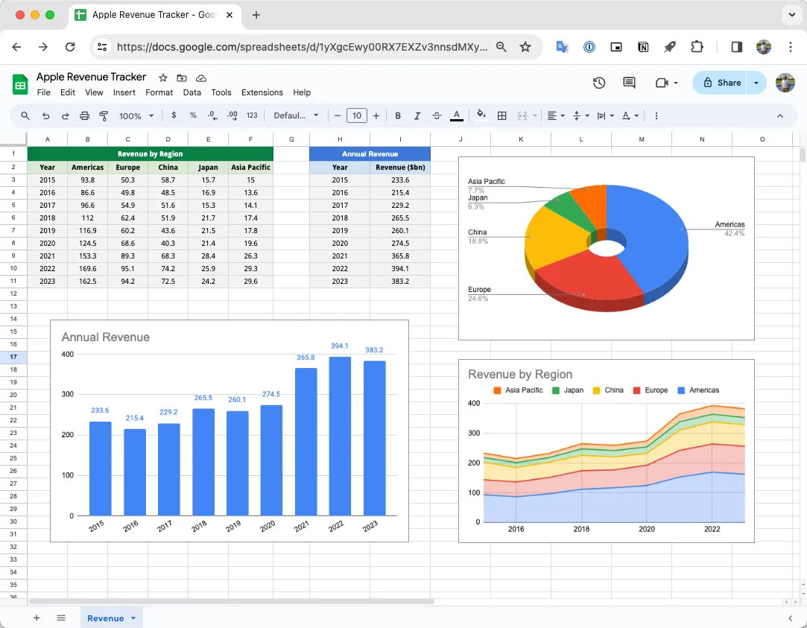Open the zoom level dropdown

tap(135, 115)
